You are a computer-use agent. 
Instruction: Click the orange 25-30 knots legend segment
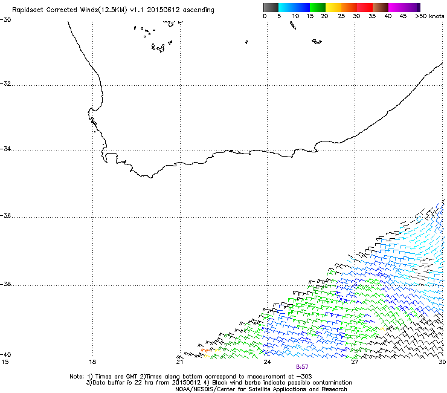click(x=349, y=7)
